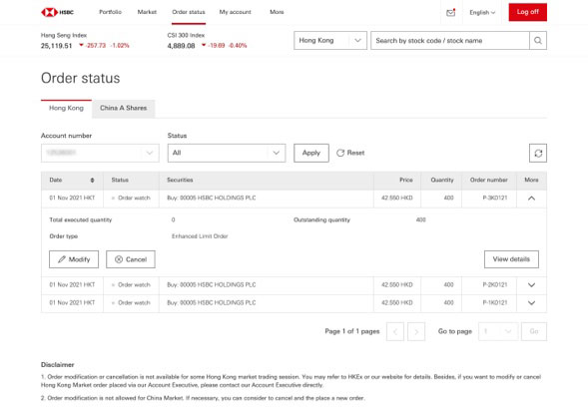
Task: Click the Go page button
Action: [x=534, y=331]
